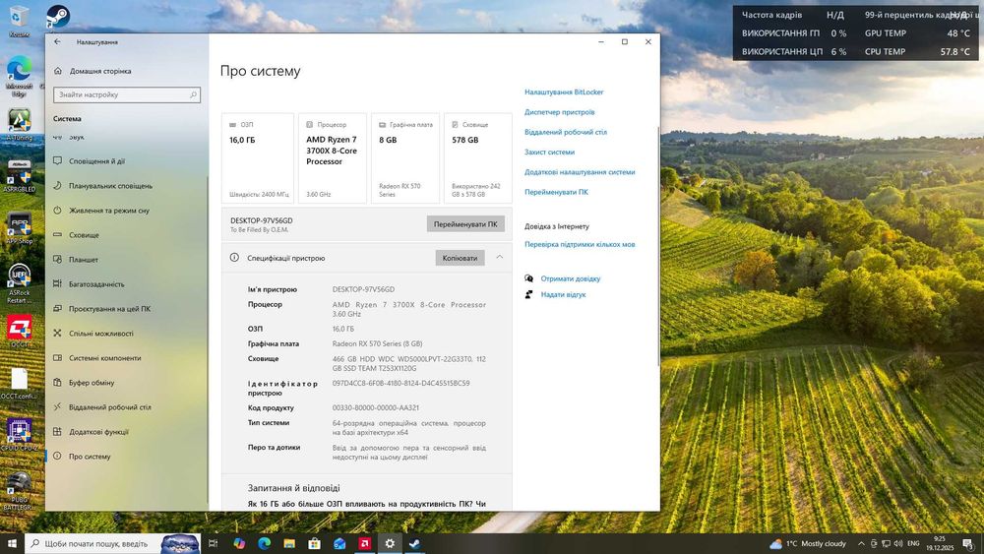Image resolution: width=984 pixels, height=554 pixels.
Task: Click the volume speaker tray icon
Action: point(898,543)
